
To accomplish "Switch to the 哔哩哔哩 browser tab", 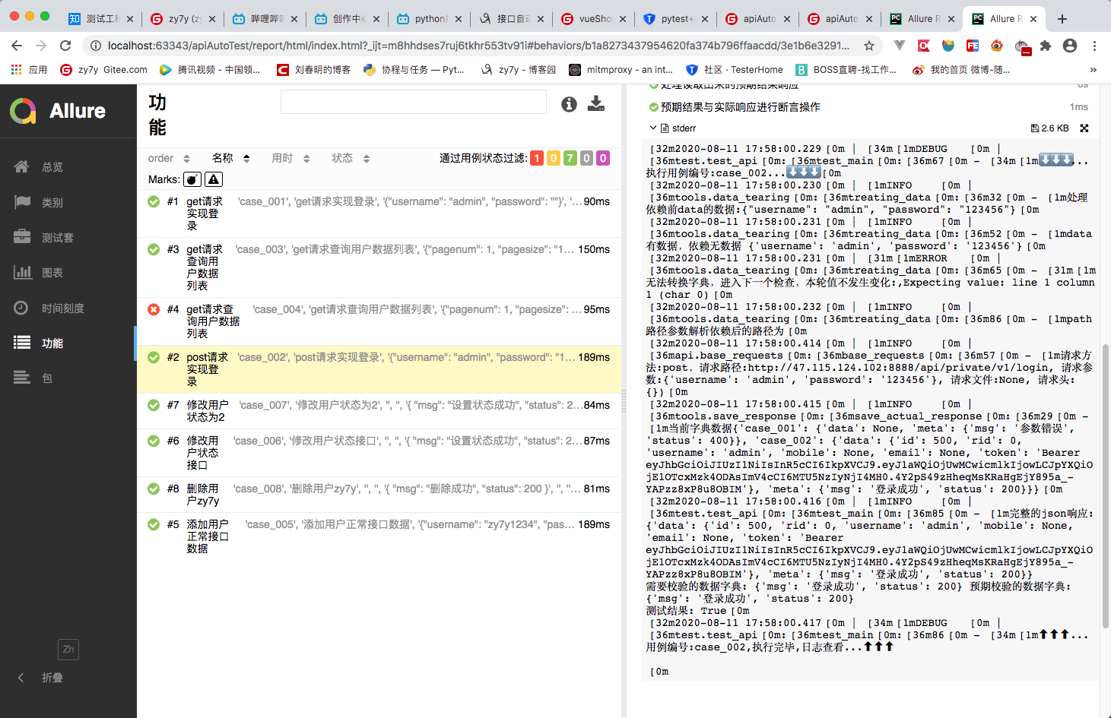I will [x=265, y=19].
